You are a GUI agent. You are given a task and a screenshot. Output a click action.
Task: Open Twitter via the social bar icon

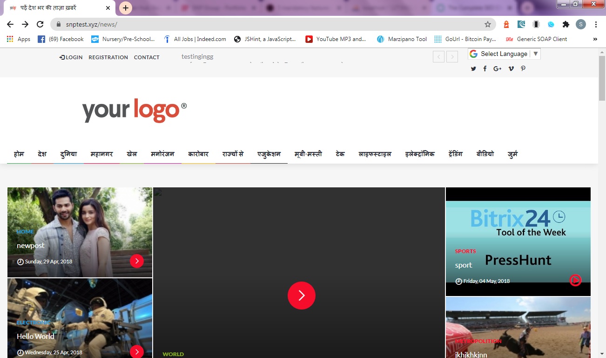point(473,69)
